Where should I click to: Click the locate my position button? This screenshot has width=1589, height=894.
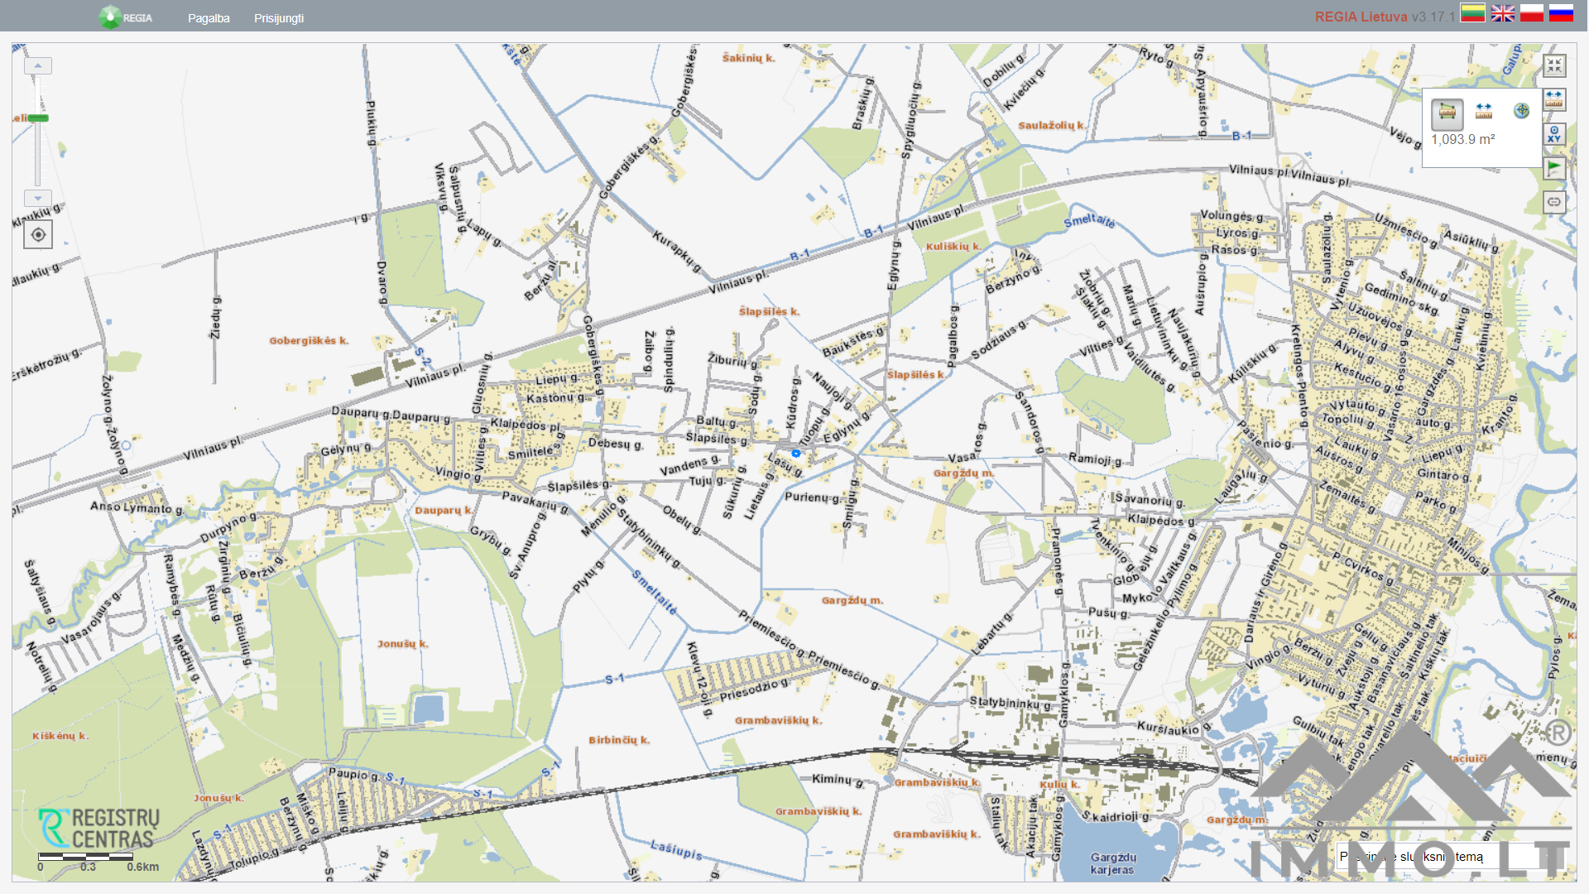click(38, 235)
